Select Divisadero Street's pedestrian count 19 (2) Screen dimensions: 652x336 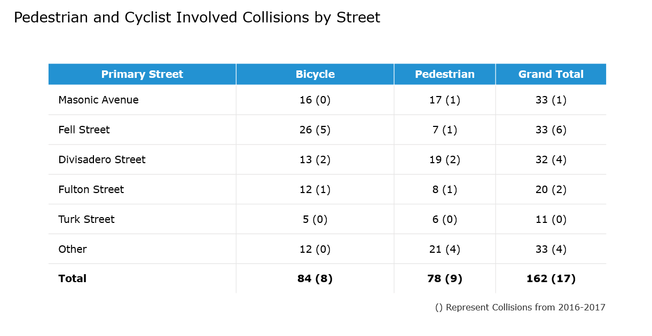[x=444, y=159]
